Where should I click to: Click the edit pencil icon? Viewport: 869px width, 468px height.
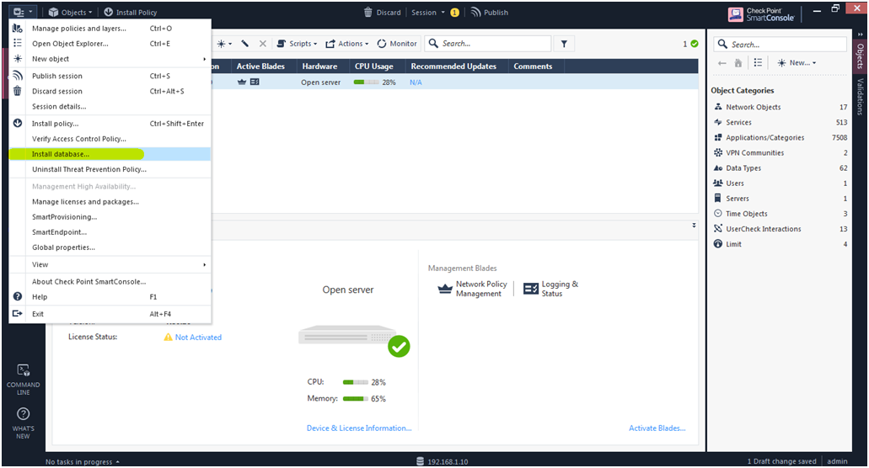245,44
